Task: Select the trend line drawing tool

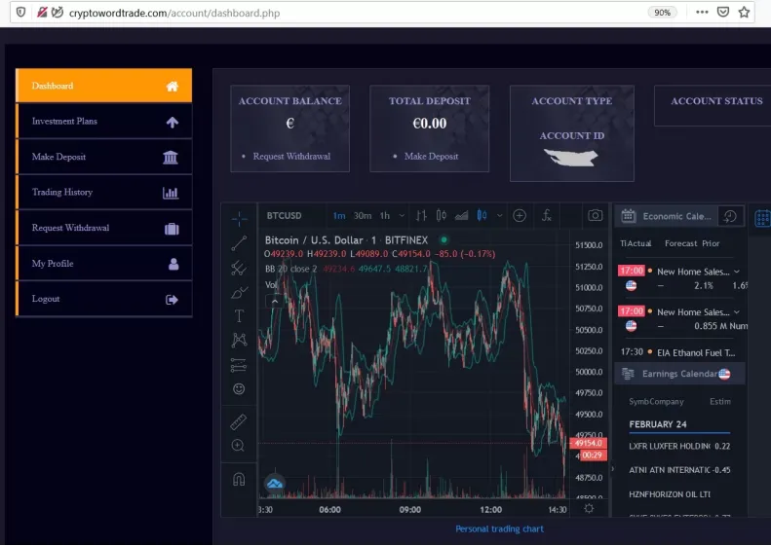Action: (x=239, y=243)
